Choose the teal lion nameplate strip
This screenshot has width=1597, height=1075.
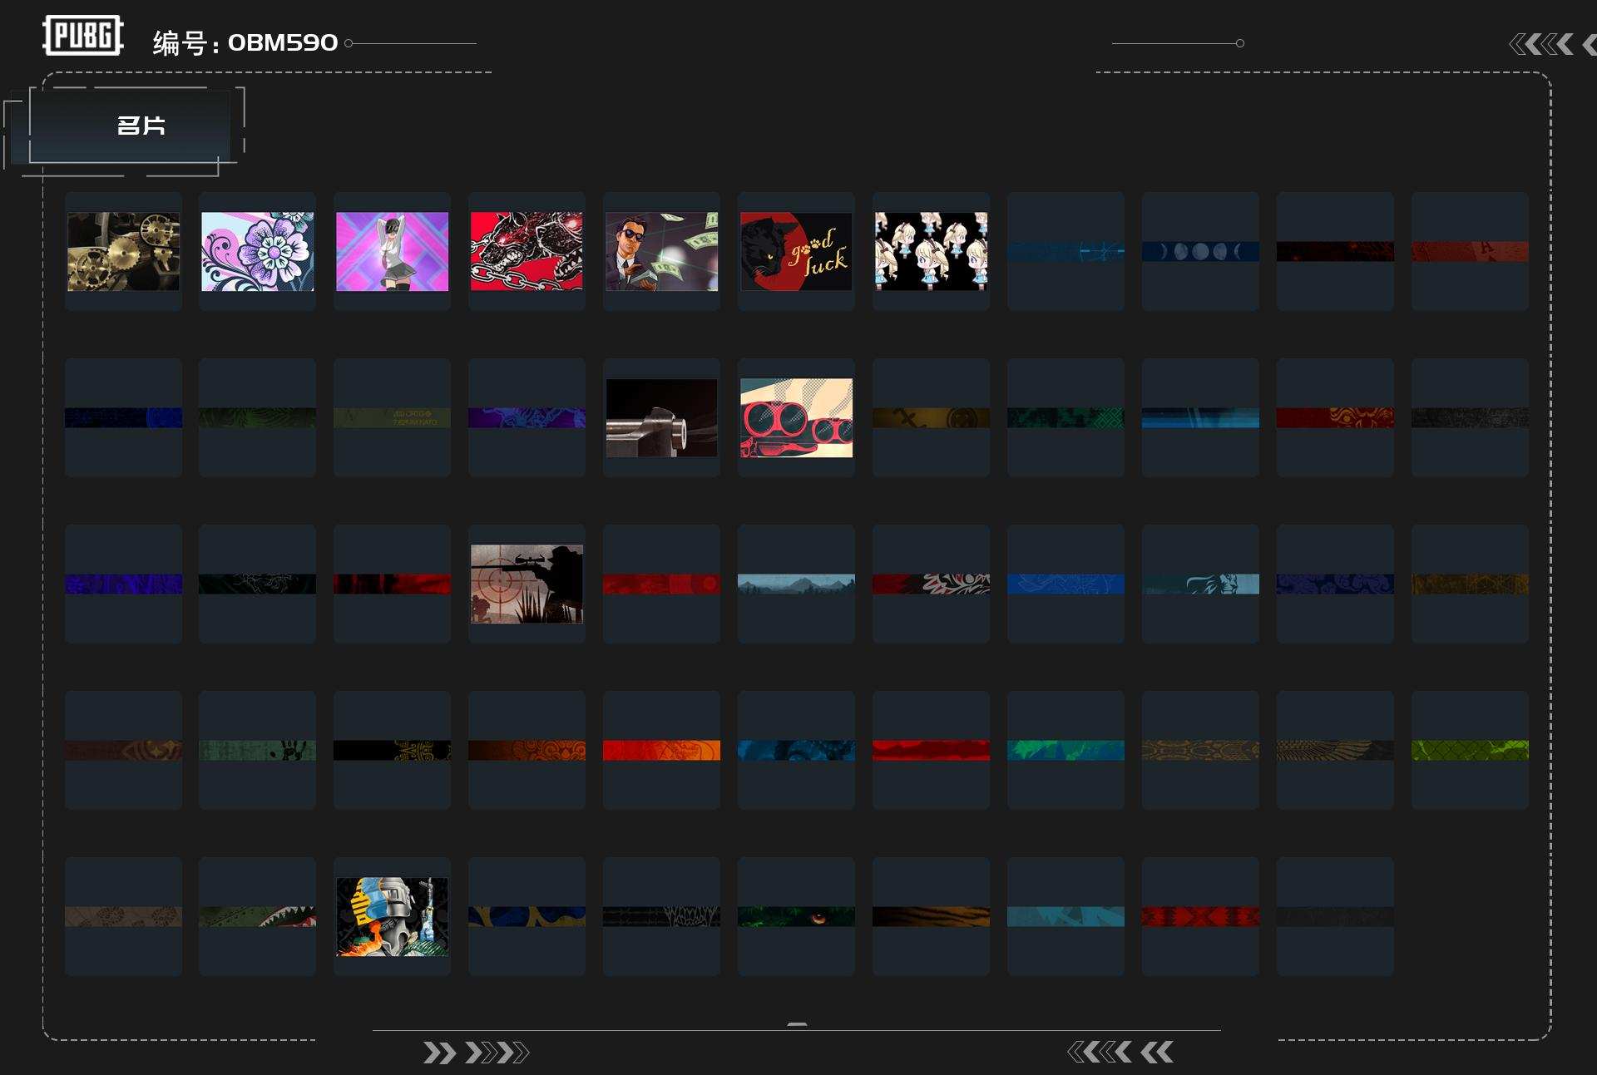[1200, 584]
